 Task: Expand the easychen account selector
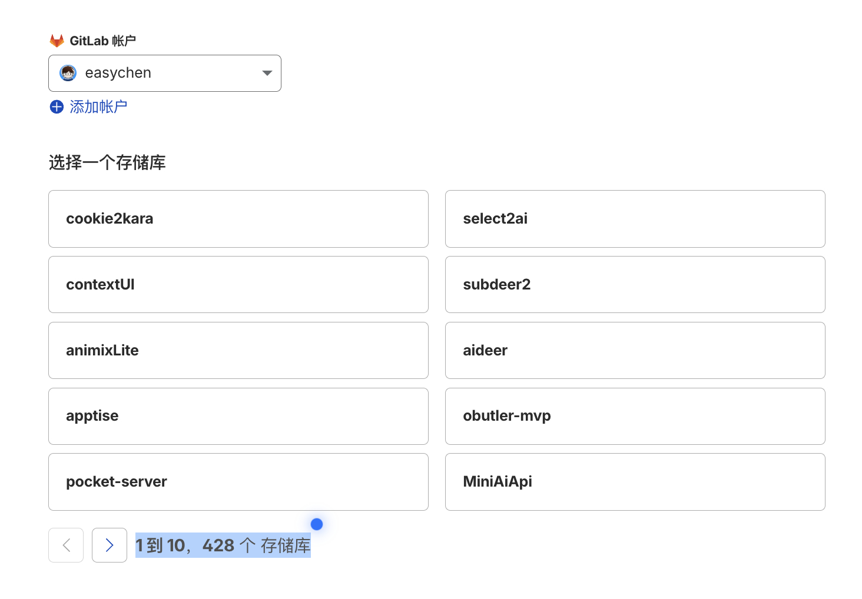pyautogui.click(x=165, y=73)
